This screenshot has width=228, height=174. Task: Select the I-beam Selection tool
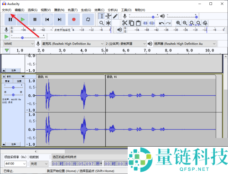tap(102, 16)
